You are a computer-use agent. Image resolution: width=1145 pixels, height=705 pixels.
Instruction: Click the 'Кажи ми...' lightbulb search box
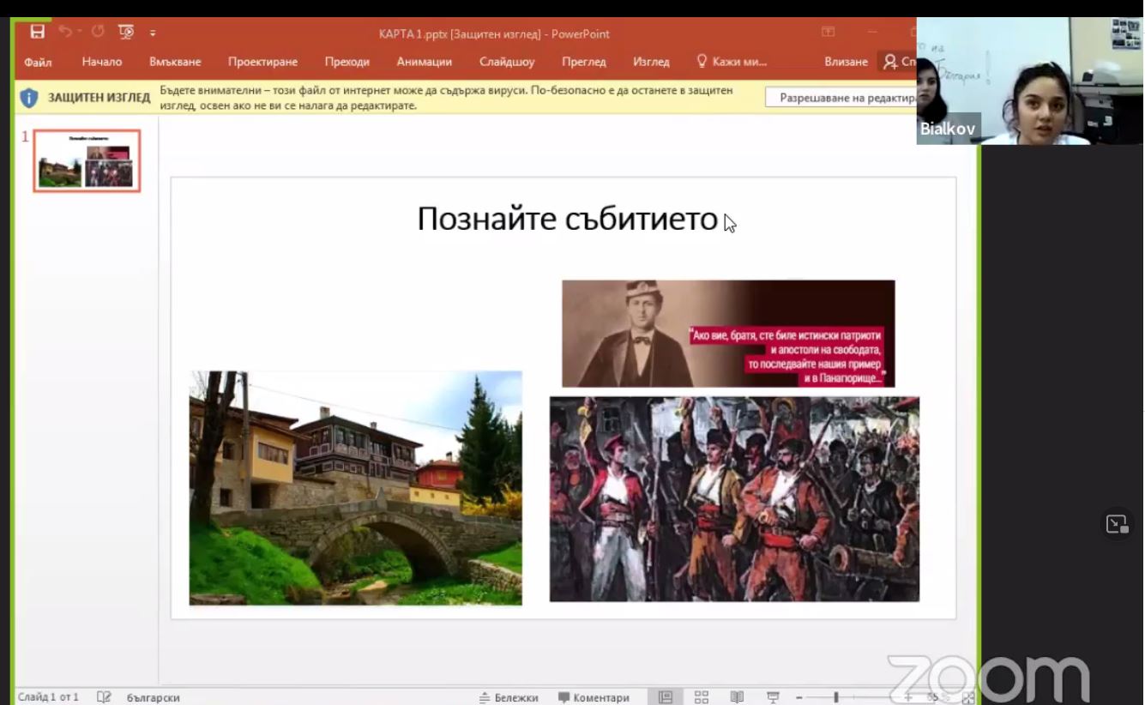(x=732, y=62)
